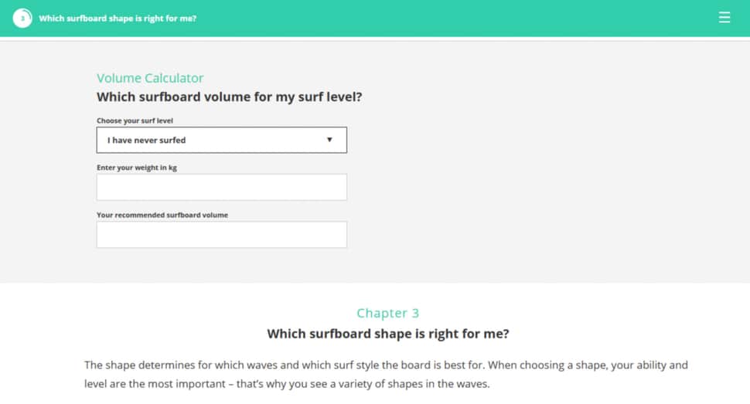
Task: Click the 'Your recommended surfboard volume' label
Action: (x=162, y=215)
